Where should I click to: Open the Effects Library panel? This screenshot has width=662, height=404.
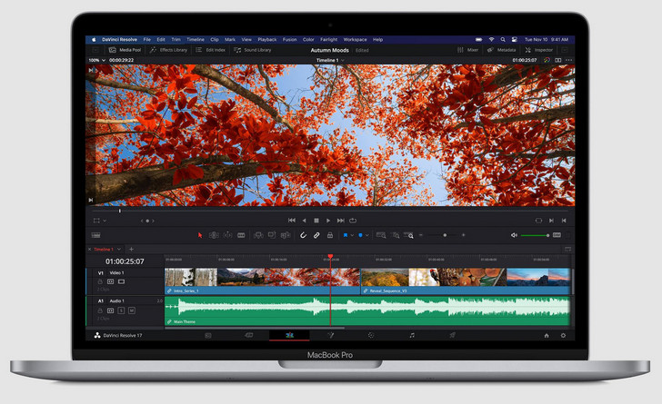pyautogui.click(x=168, y=50)
